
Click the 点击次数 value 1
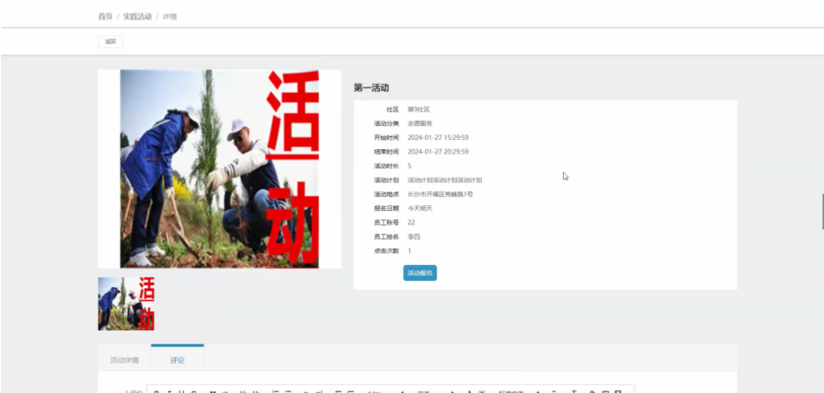(x=409, y=251)
